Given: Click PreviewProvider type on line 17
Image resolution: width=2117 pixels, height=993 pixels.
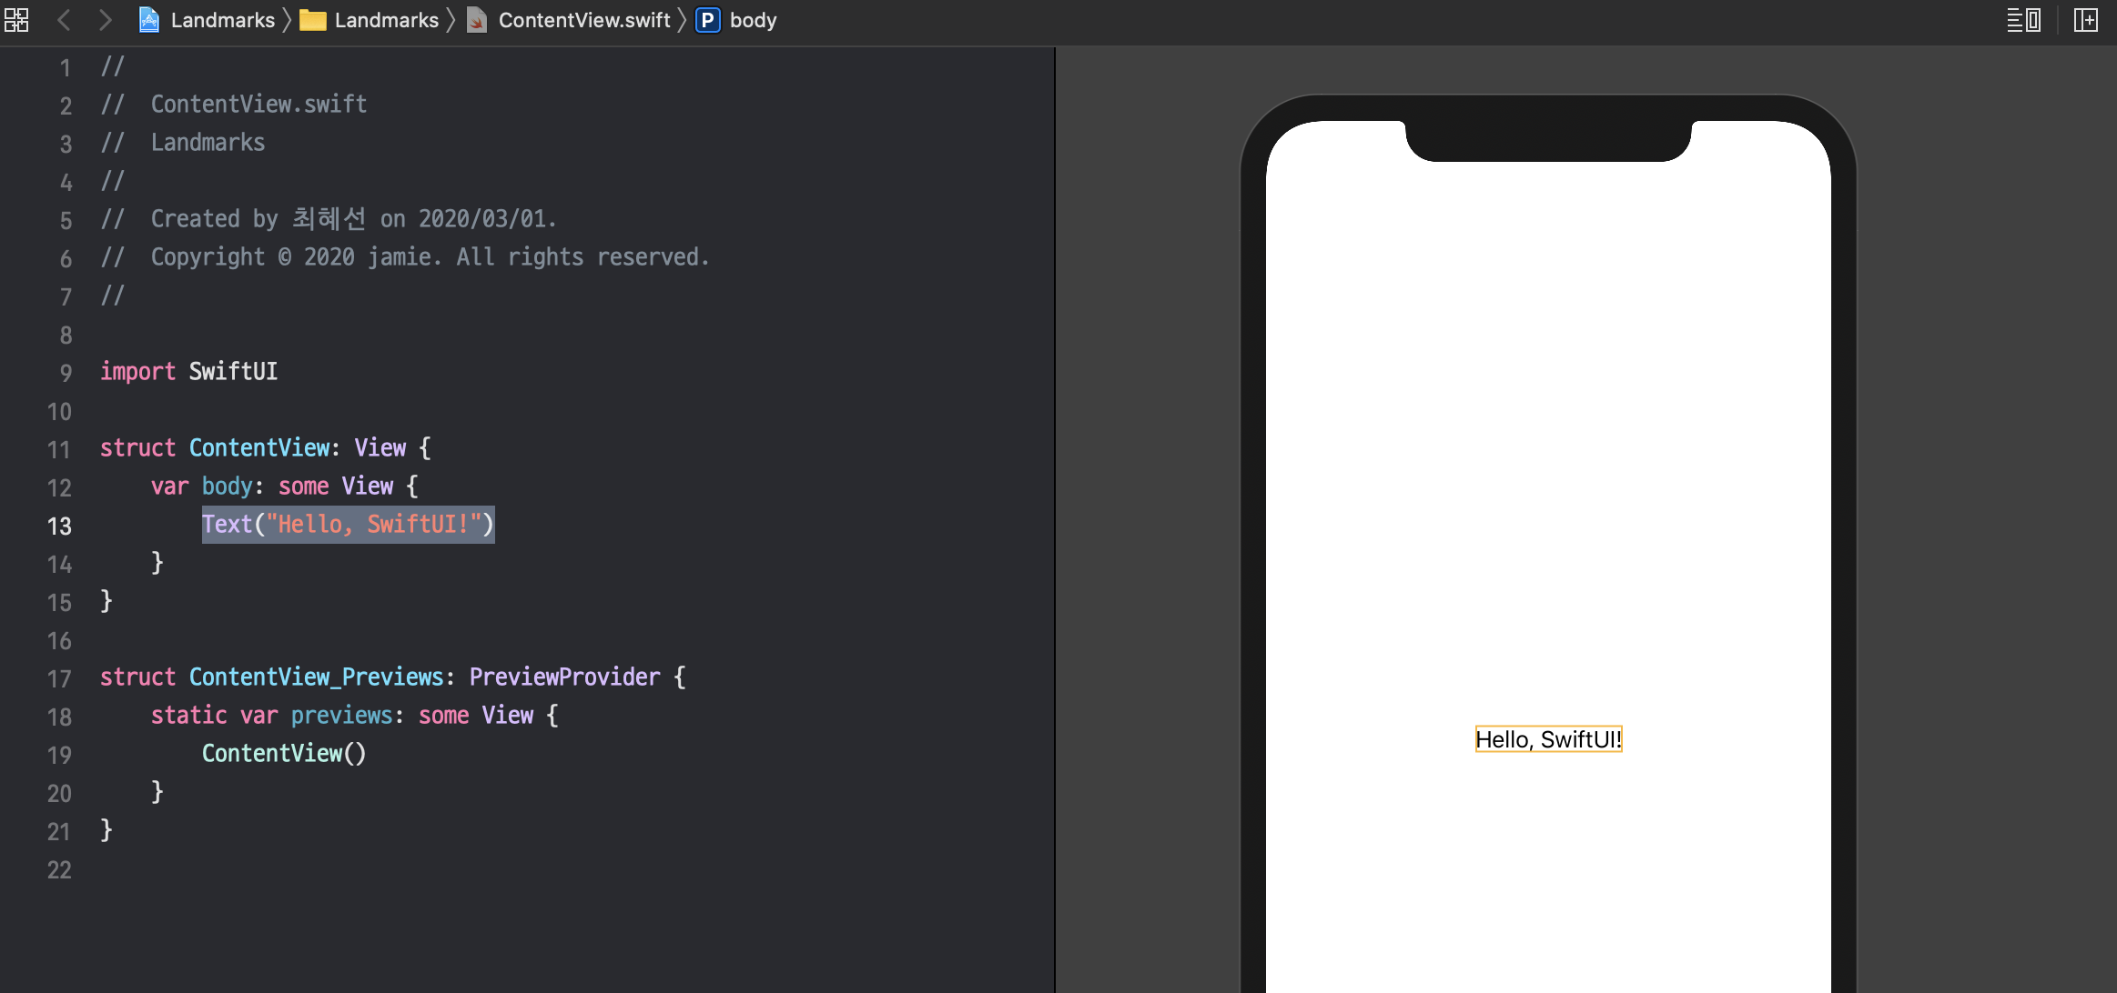Looking at the screenshot, I should pos(564,677).
